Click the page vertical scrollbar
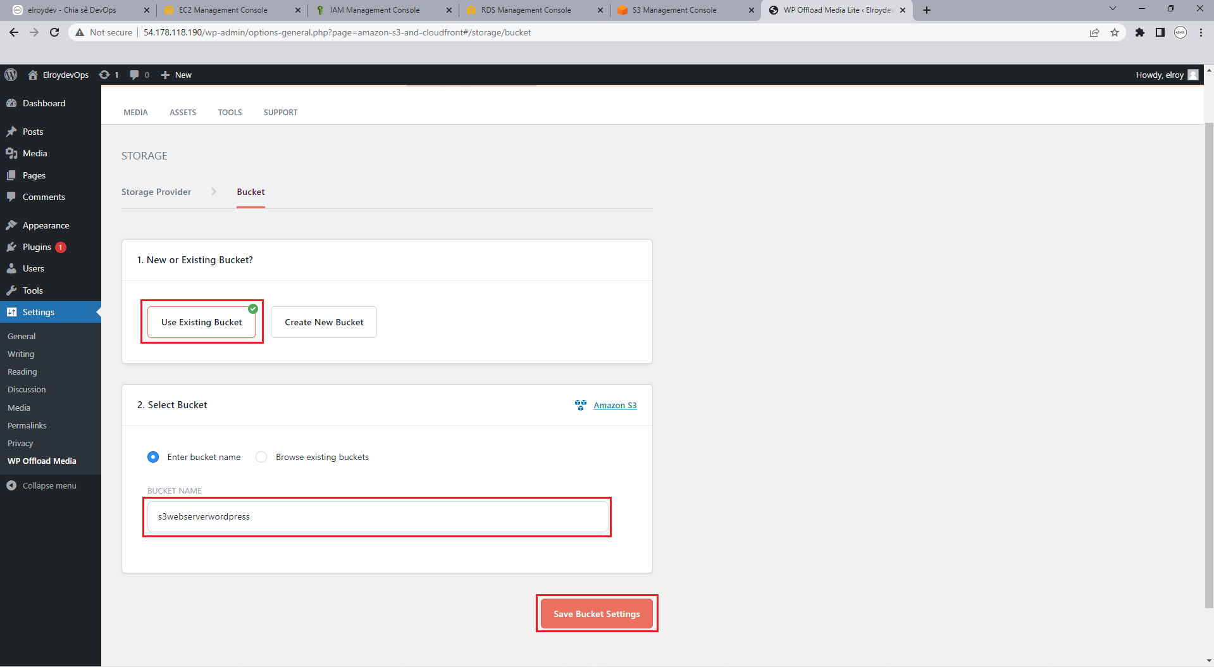This screenshot has height=667, width=1214. (1209, 365)
